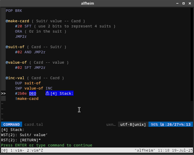This screenshot has height=155, width=194.
Task: Click the COMMAND mode indicator in statusline
Action: pos(11,124)
